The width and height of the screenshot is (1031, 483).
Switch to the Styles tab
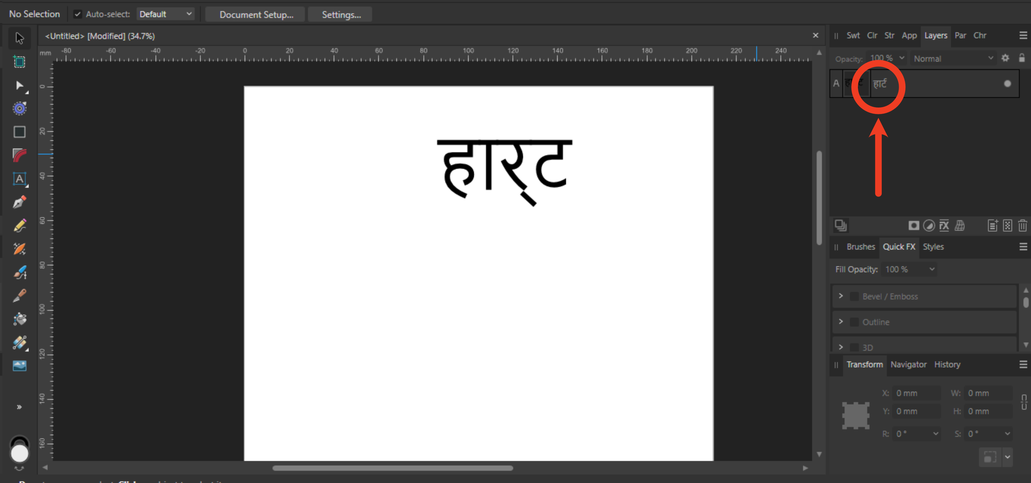[933, 247]
